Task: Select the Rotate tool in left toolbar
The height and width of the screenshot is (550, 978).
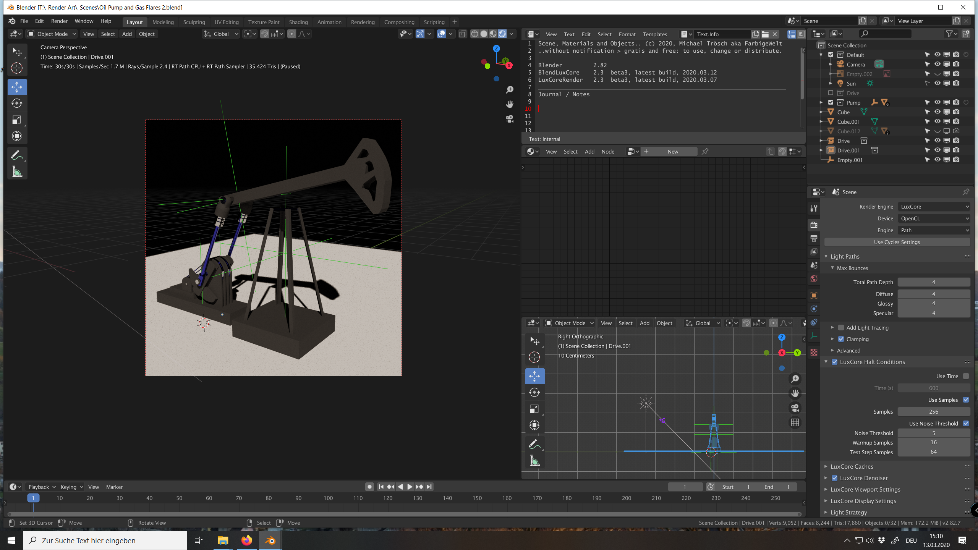Action: click(17, 103)
